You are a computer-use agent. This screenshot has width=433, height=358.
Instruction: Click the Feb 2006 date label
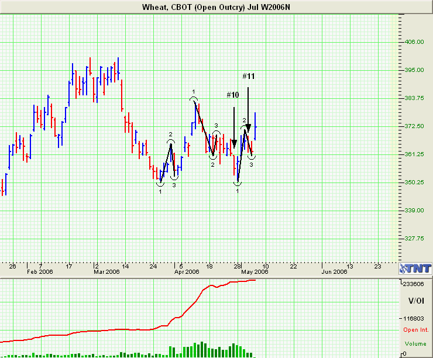pos(40,272)
